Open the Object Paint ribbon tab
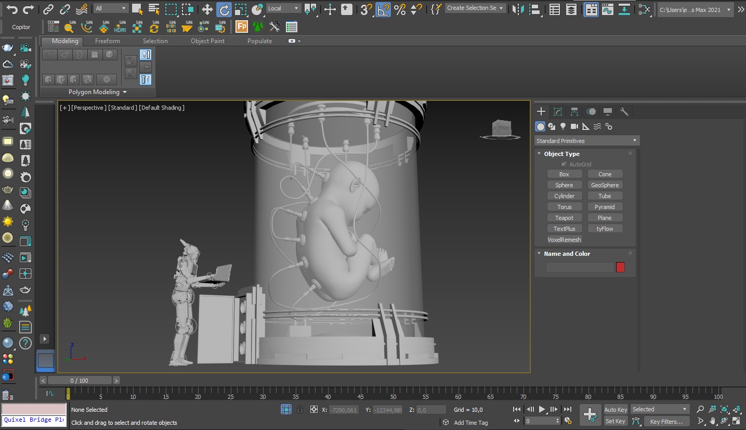Image resolution: width=746 pixels, height=430 pixels. pyautogui.click(x=207, y=41)
